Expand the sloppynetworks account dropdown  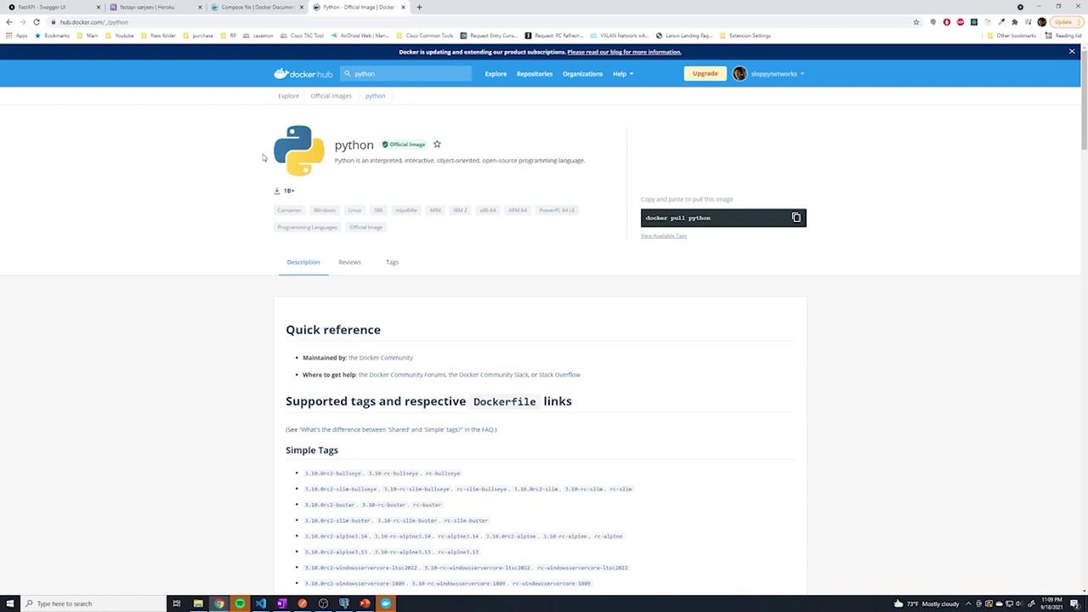tap(778, 74)
